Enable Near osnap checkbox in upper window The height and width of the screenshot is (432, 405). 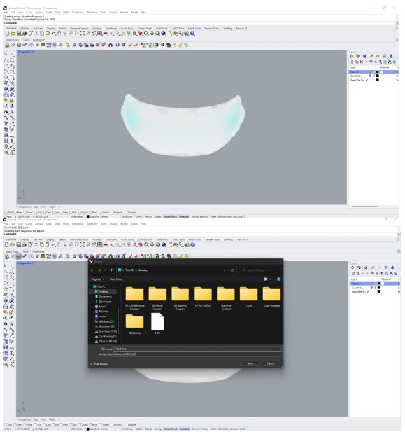[x=16, y=212]
